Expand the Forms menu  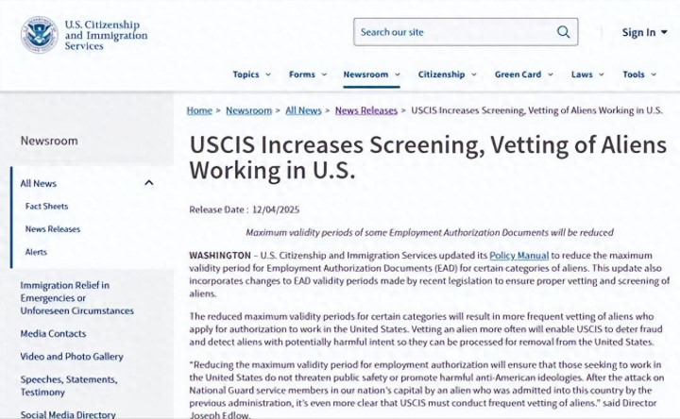coord(308,75)
